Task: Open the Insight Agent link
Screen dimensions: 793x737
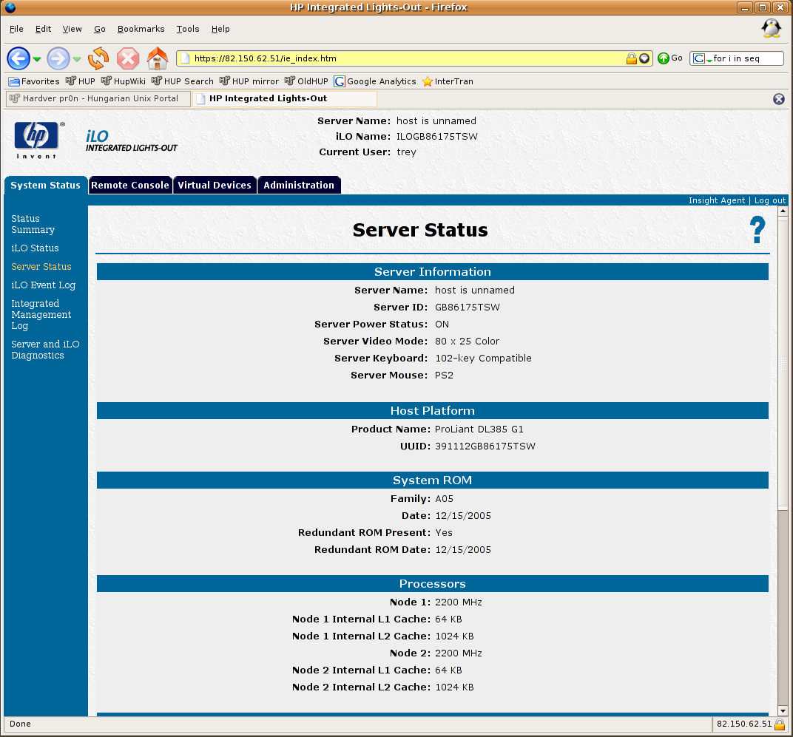Action: pyautogui.click(x=717, y=200)
